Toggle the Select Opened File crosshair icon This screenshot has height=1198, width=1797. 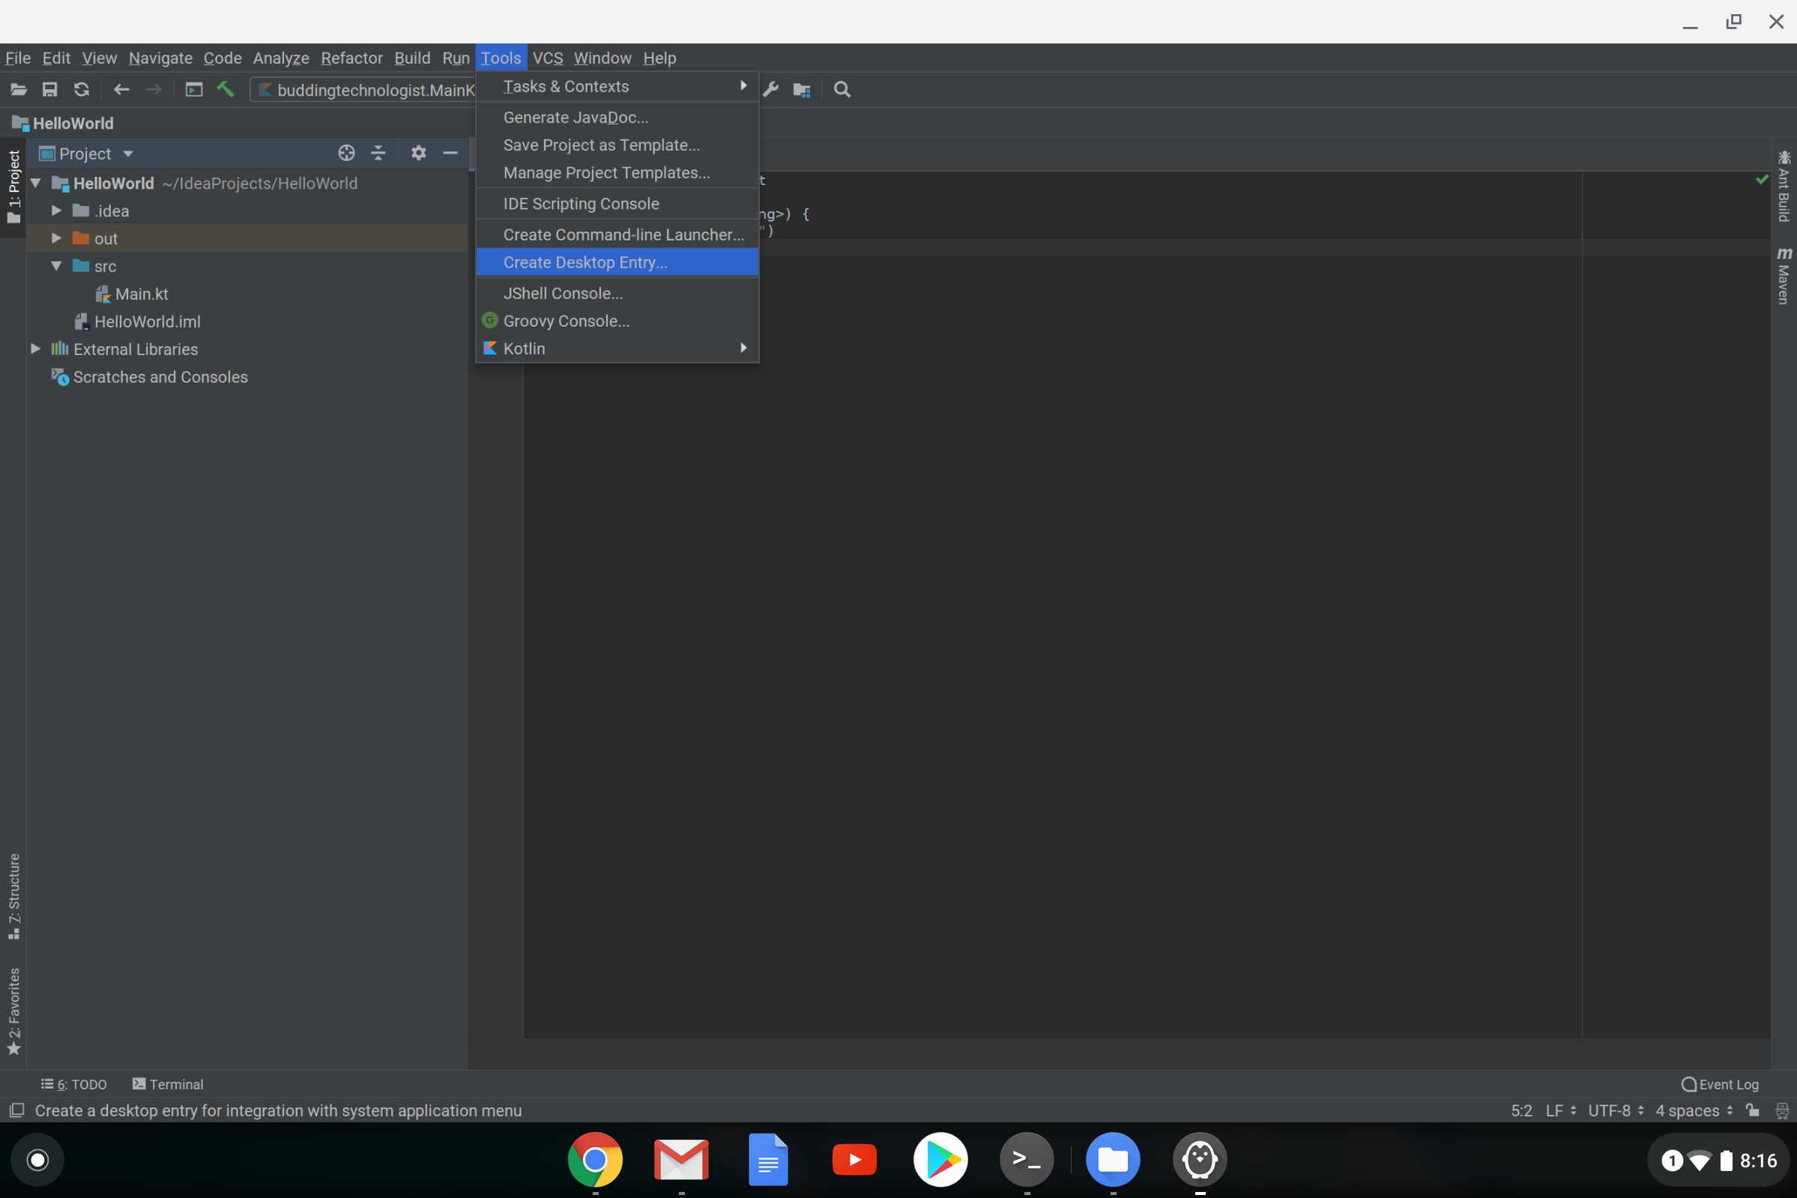coord(347,153)
